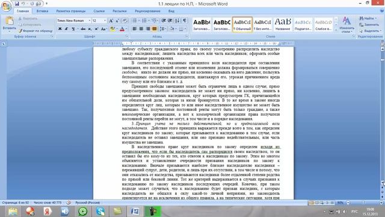Center align the text

pyautogui.click(x=141, y=29)
